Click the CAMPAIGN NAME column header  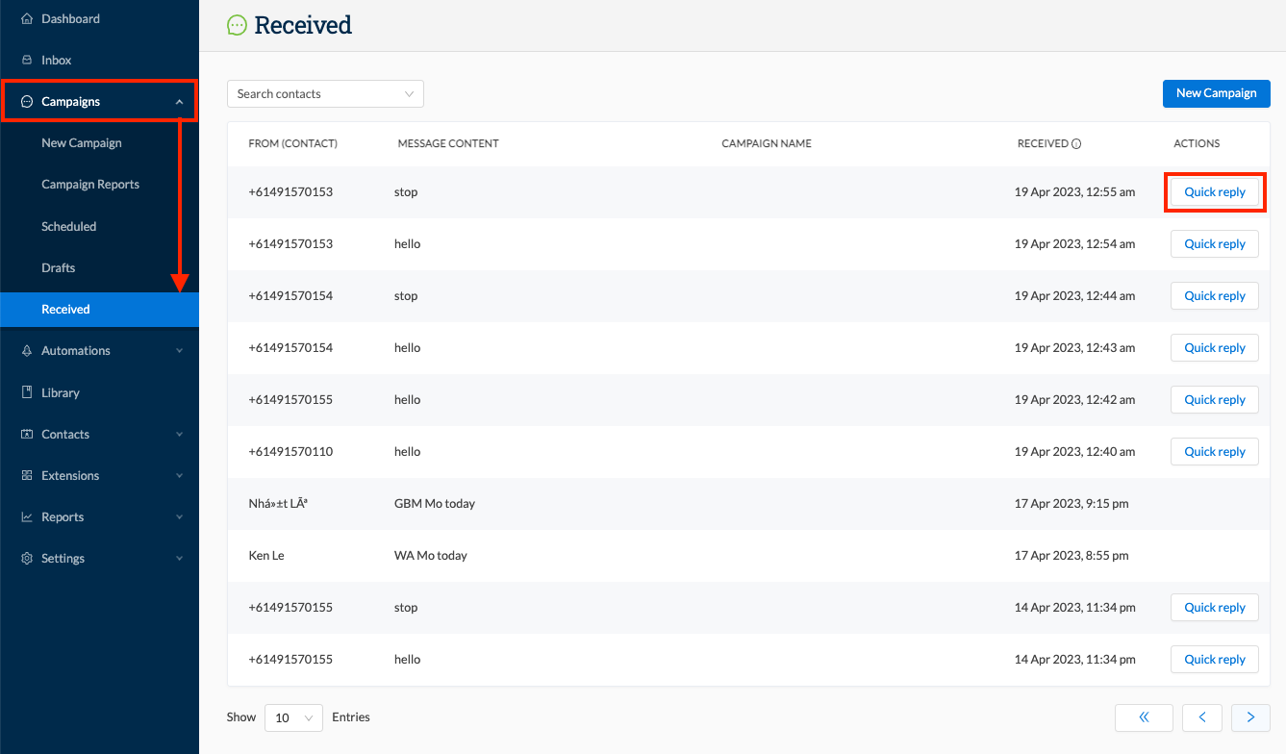pos(767,144)
